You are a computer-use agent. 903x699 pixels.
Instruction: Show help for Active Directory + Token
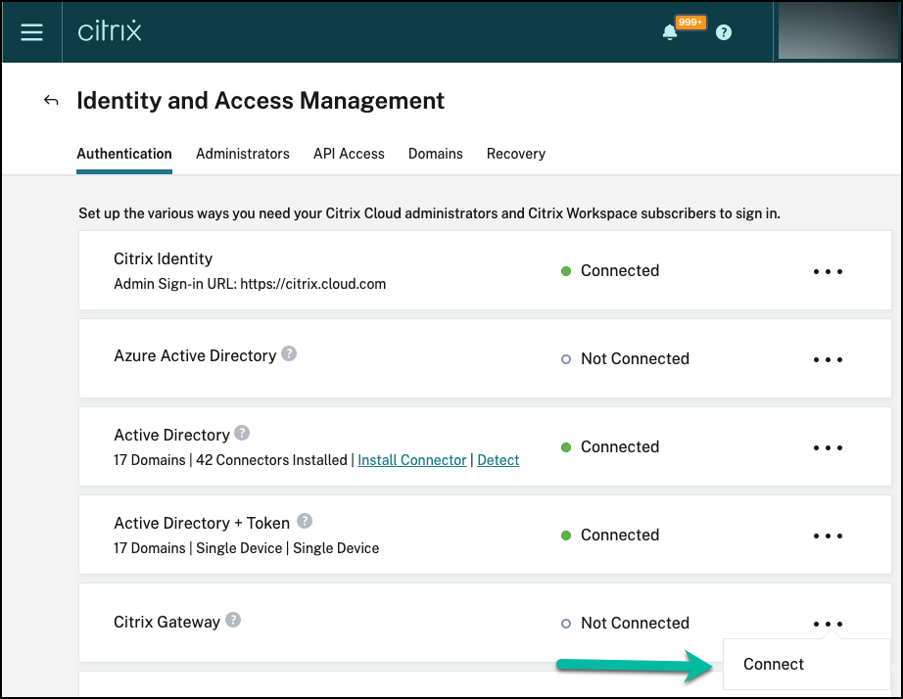tap(305, 521)
